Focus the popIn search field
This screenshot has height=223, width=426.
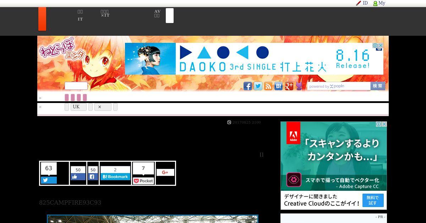[x=339, y=86]
